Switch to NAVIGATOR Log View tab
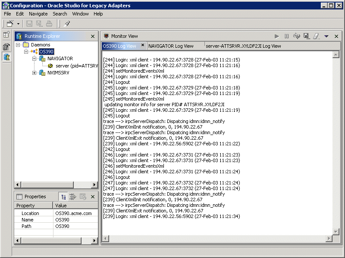Screen dimensions: 345x258 (171, 46)
